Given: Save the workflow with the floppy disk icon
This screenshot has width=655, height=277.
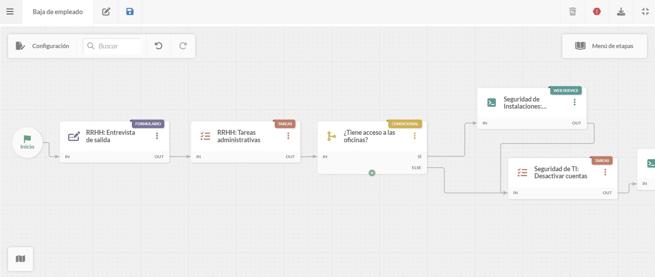Looking at the screenshot, I should point(130,12).
